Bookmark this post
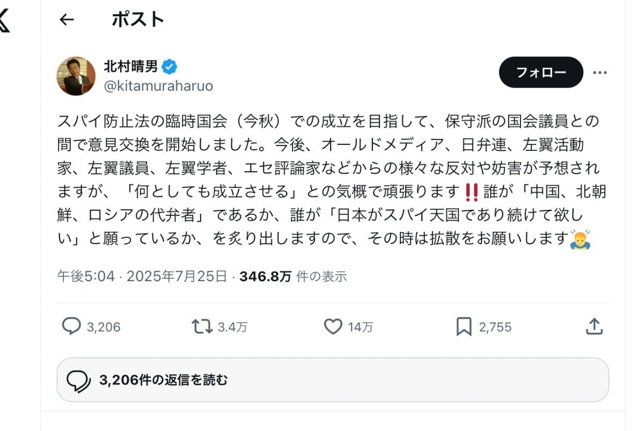The width and height of the screenshot is (644, 431). point(464,326)
